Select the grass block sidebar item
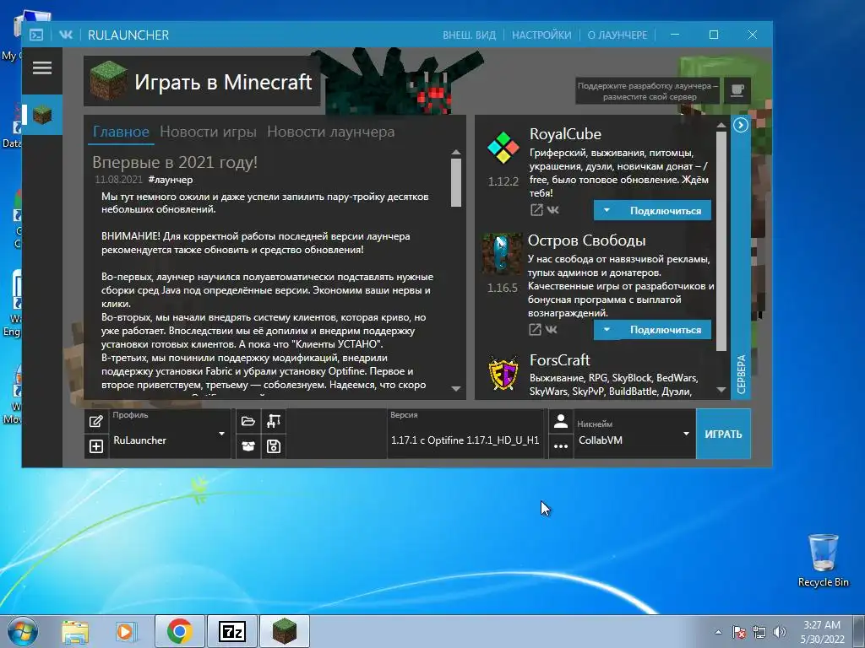Image resolution: width=865 pixels, height=648 pixels. pyautogui.click(x=42, y=115)
